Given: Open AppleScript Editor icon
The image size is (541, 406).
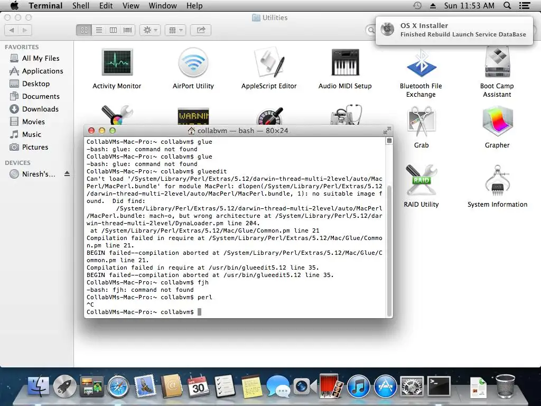Looking at the screenshot, I should click(269, 62).
